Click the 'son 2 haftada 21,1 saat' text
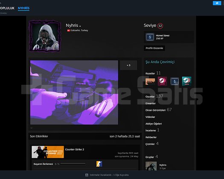 125,136
